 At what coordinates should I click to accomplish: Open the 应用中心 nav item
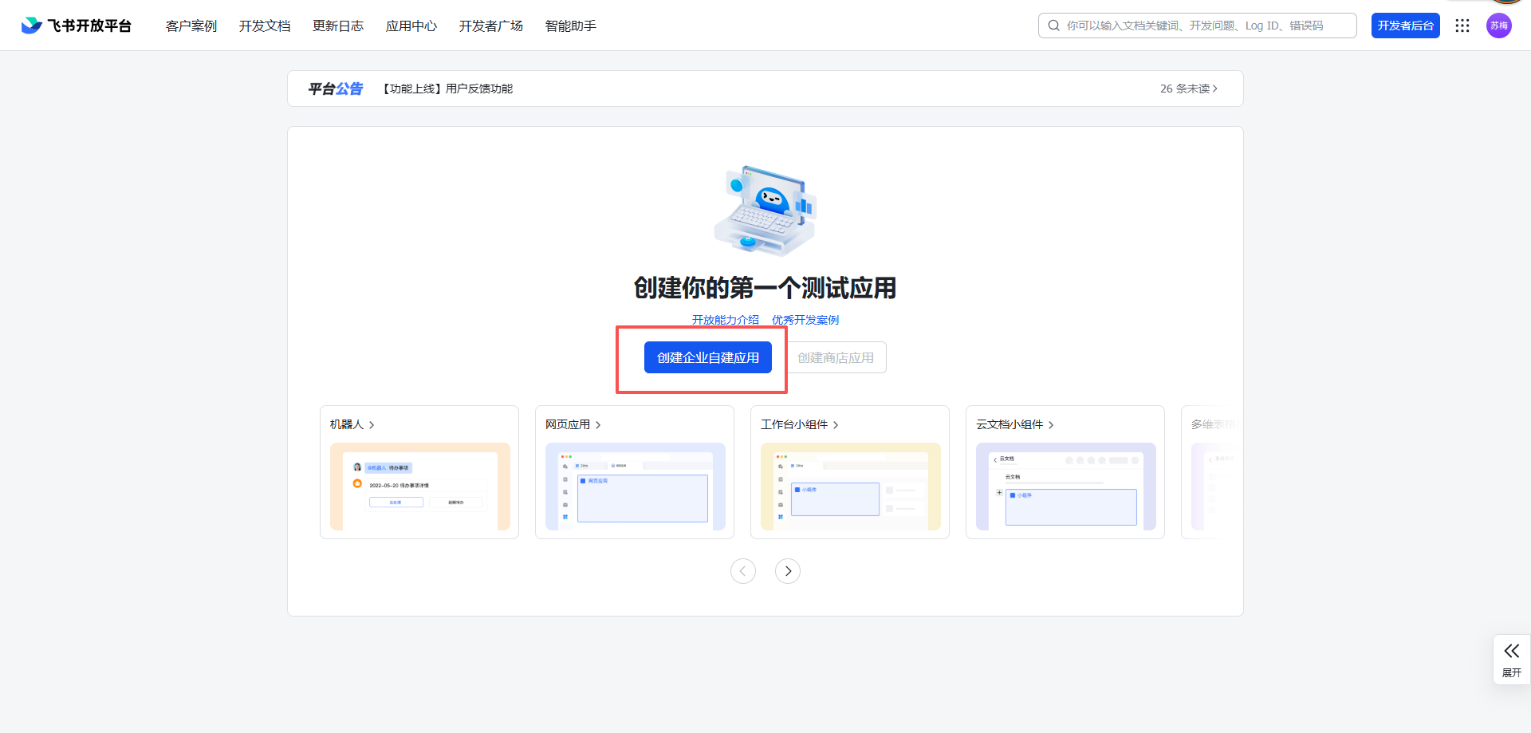(x=411, y=26)
